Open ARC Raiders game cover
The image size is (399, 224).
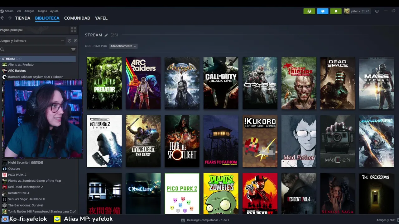tap(143, 83)
